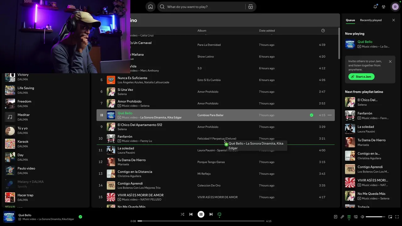Open the Victory playlist in sidebar

click(x=46, y=77)
